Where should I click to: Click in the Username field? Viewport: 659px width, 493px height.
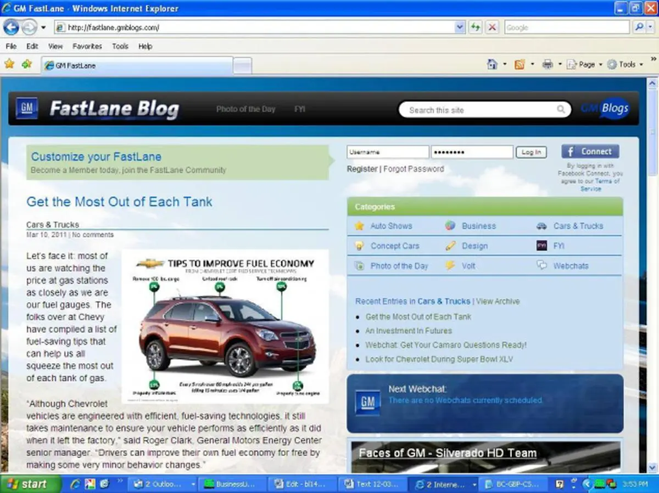[388, 152]
